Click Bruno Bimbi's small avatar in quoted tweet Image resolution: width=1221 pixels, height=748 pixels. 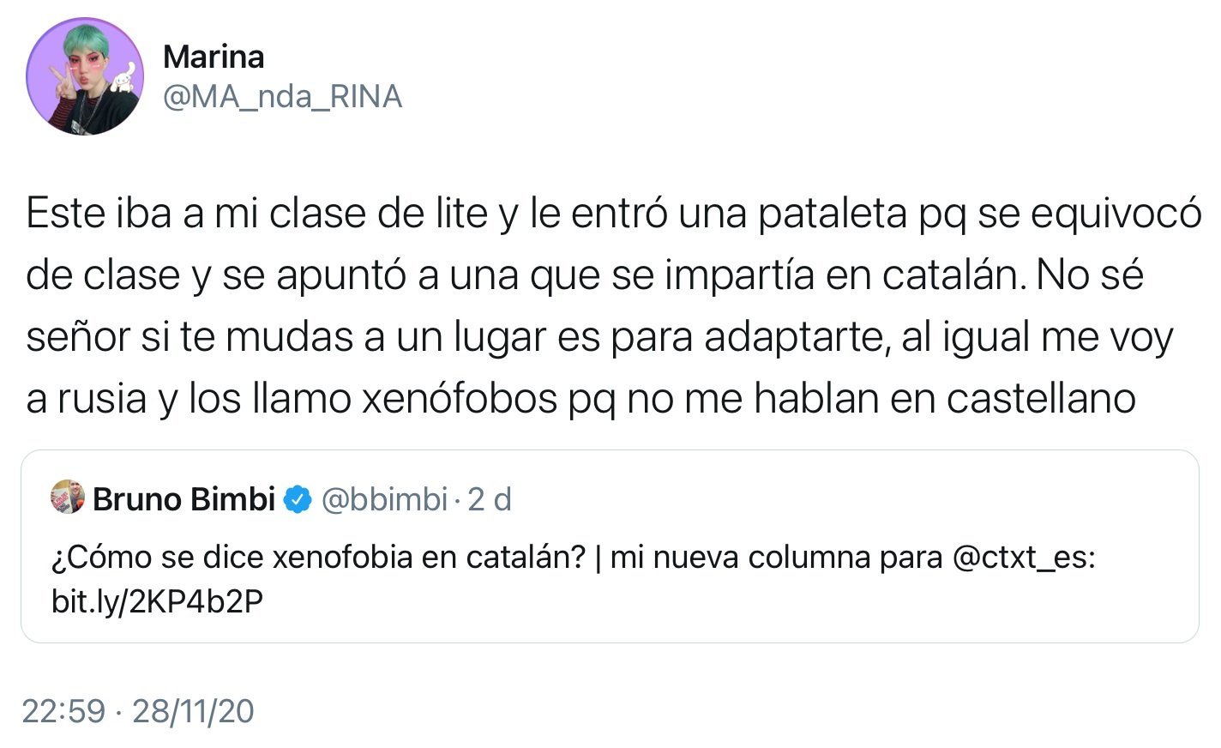(68, 498)
